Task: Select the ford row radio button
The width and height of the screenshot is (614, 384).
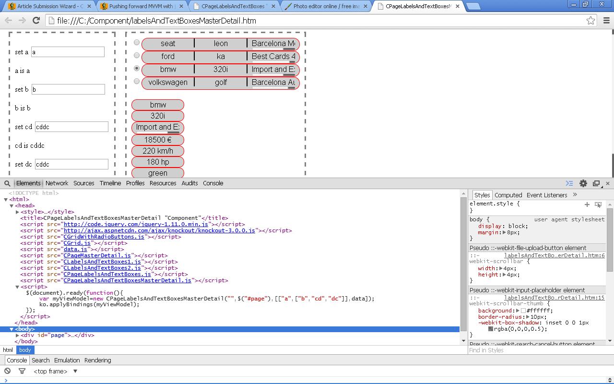Action: [137, 56]
